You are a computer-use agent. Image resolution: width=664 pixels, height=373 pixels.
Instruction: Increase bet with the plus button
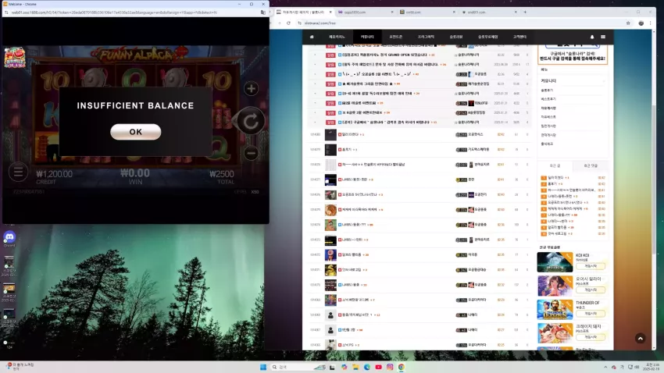[x=251, y=89]
